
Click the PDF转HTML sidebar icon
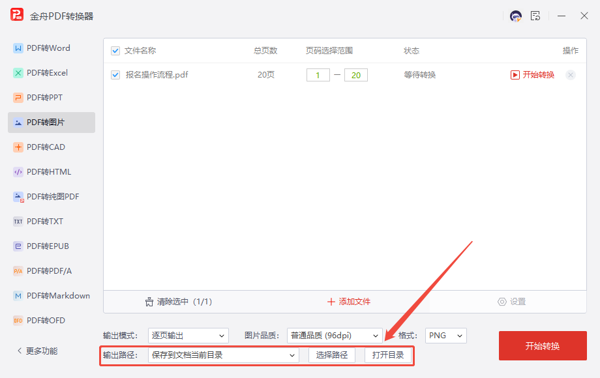[x=18, y=172]
